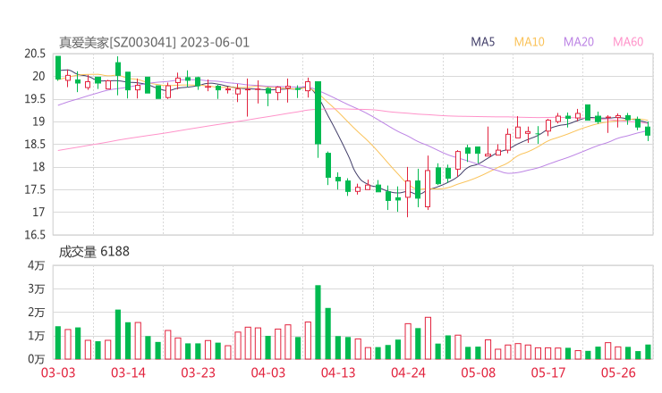
Task: Click the 05-26 date axis label
Action: click(618, 372)
